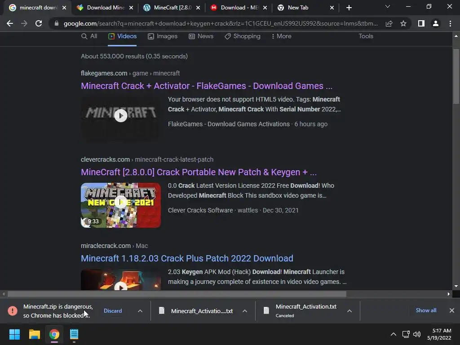Select the Images search filter
This screenshot has width=460, height=345.
tap(163, 36)
